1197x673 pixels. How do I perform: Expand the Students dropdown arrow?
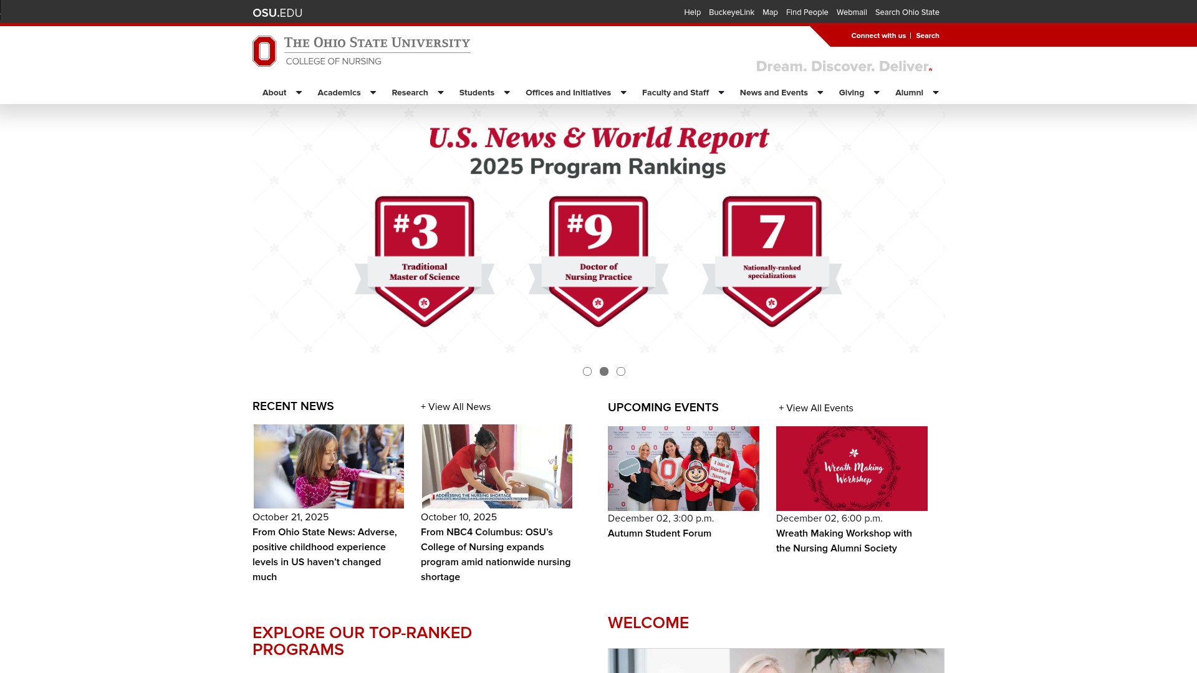[x=507, y=92]
